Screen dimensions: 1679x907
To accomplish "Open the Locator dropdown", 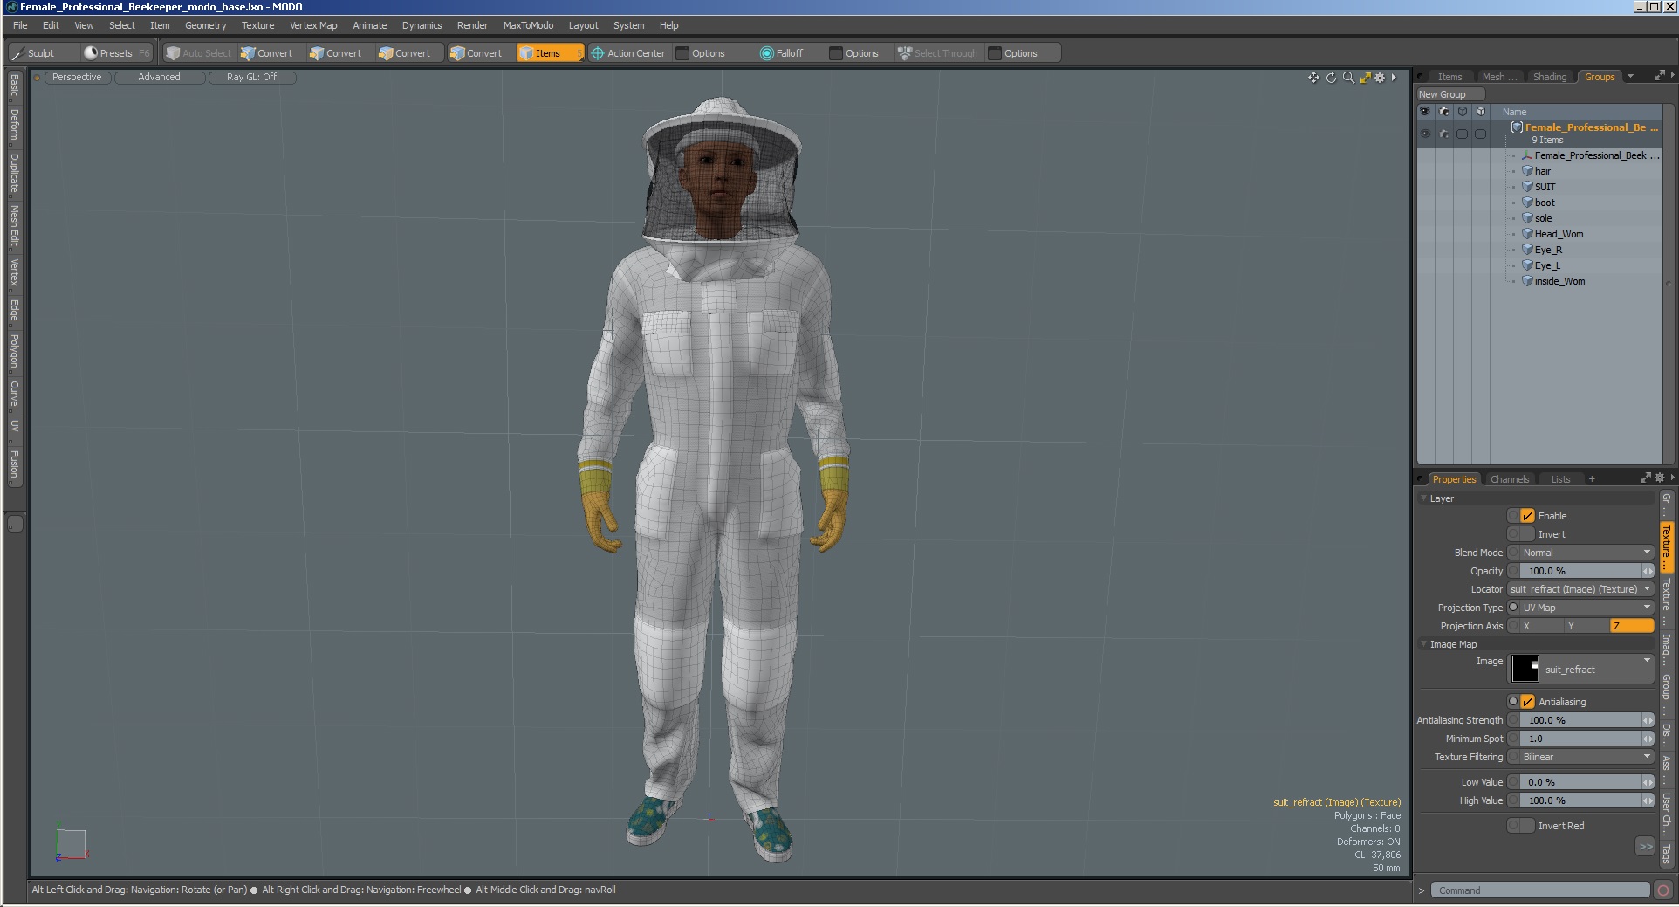I will pyautogui.click(x=1581, y=589).
